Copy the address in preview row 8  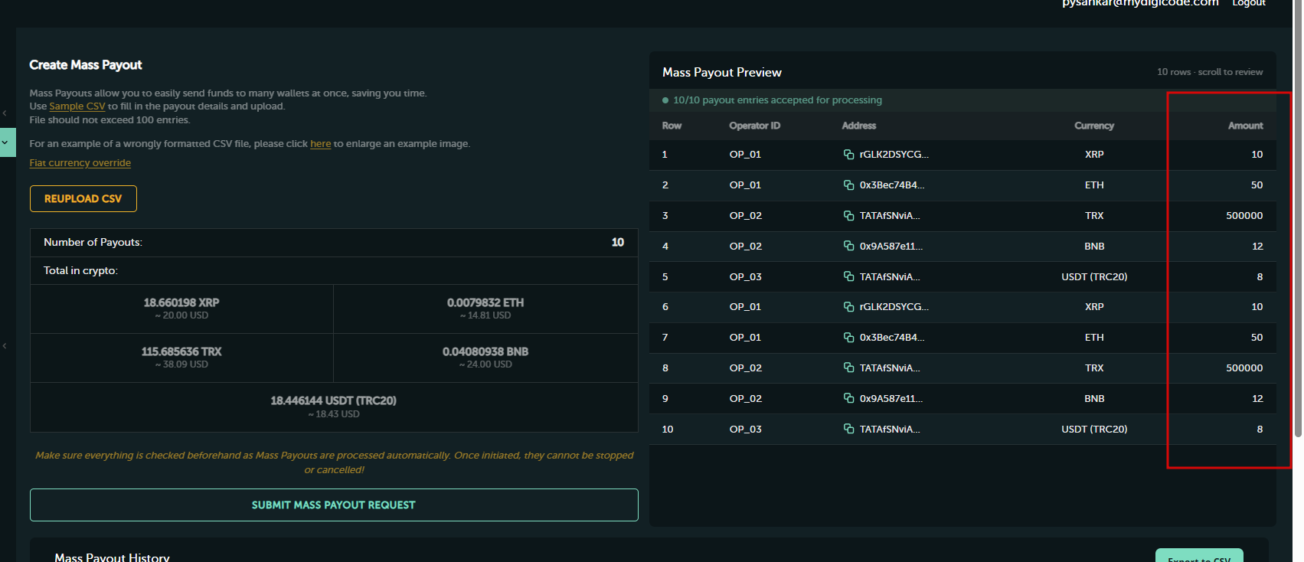tap(848, 368)
